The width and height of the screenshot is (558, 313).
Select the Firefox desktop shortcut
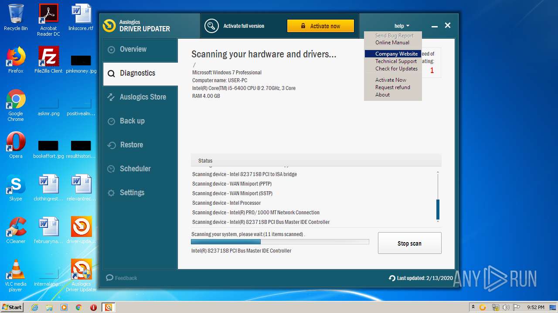[16, 60]
